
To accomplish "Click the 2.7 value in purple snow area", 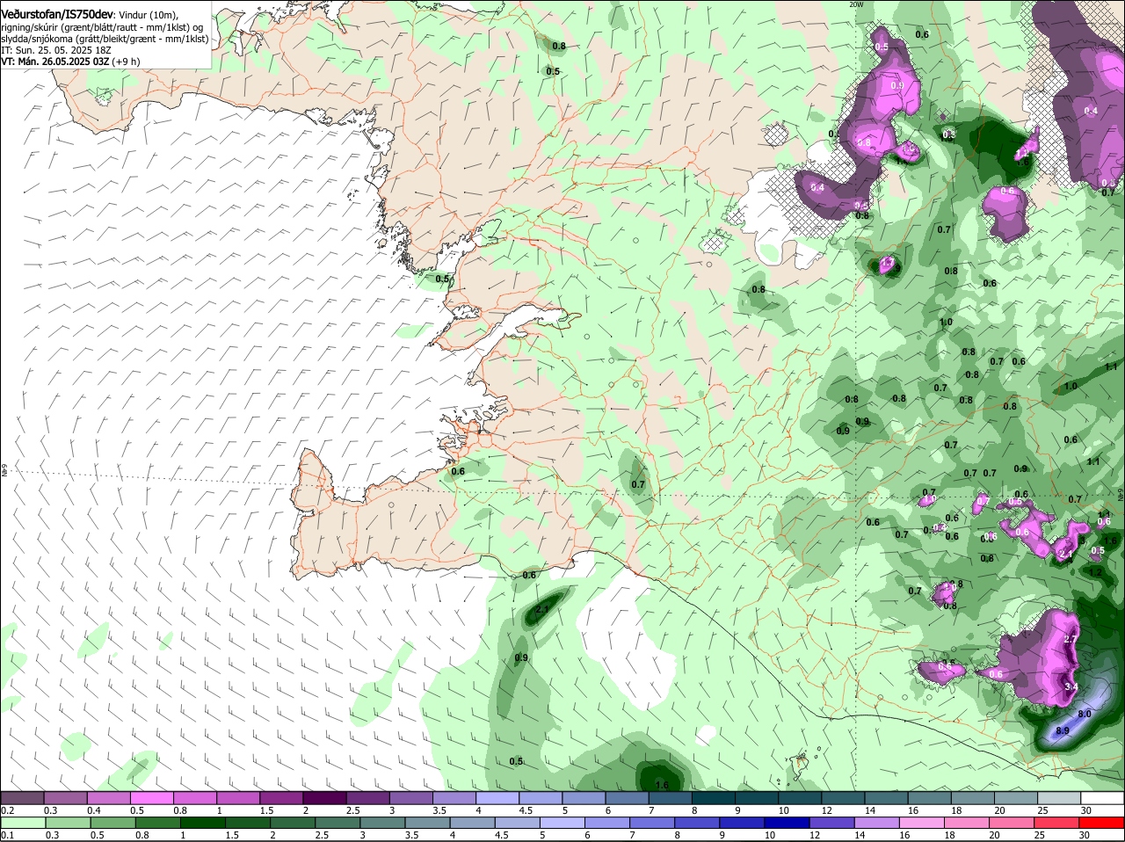I will pyautogui.click(x=1070, y=639).
